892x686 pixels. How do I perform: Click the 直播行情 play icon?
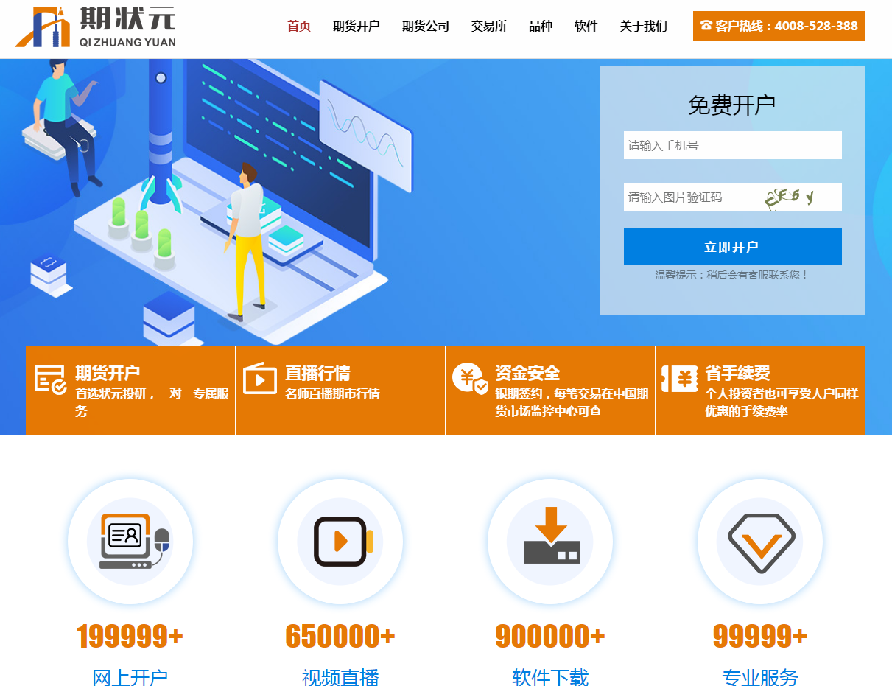pyautogui.click(x=259, y=379)
